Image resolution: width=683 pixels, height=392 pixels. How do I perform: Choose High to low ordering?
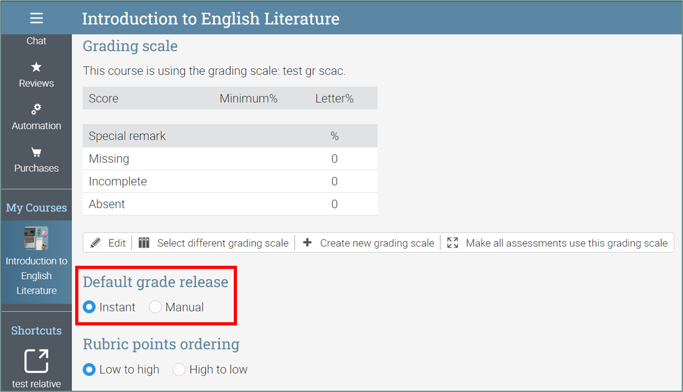tap(179, 369)
